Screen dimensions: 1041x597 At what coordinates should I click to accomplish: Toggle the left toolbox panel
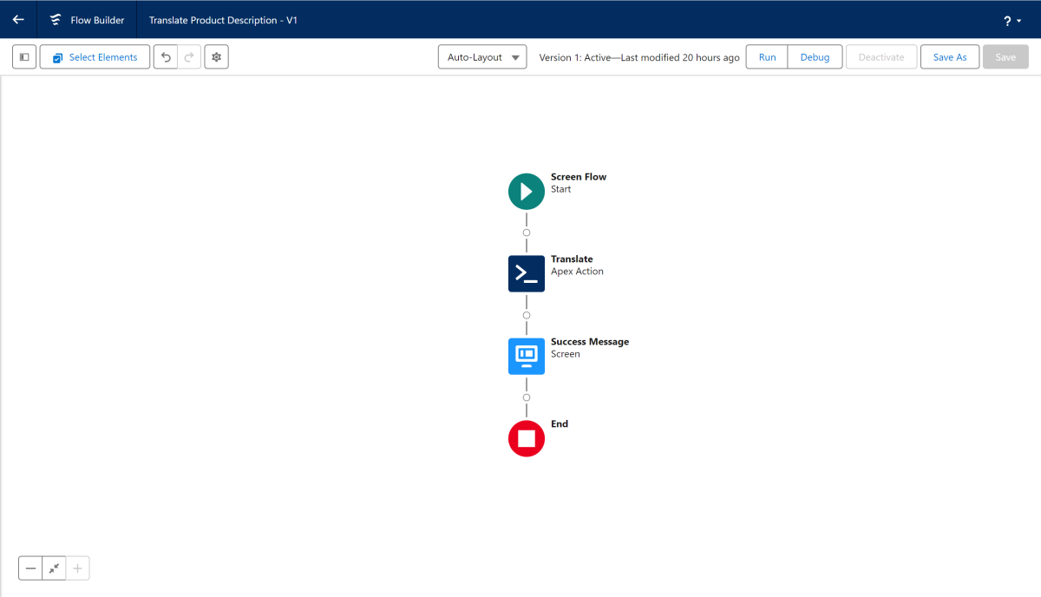coord(24,57)
